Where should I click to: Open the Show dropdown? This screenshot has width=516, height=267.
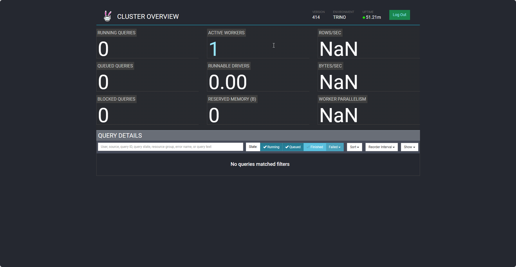coord(409,147)
